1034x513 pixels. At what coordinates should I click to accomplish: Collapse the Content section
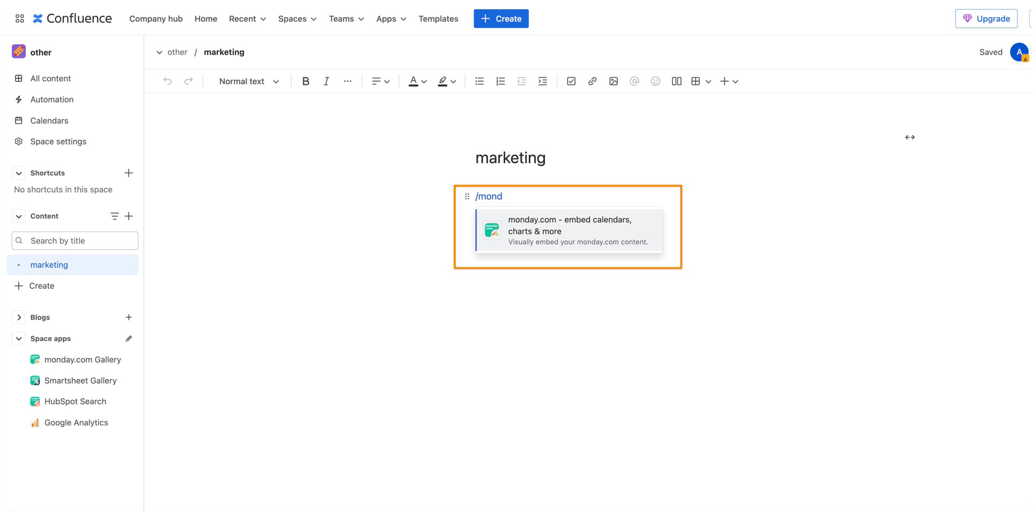18,216
